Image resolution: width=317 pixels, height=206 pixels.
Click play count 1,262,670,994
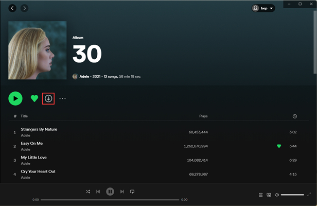pyautogui.click(x=196, y=146)
